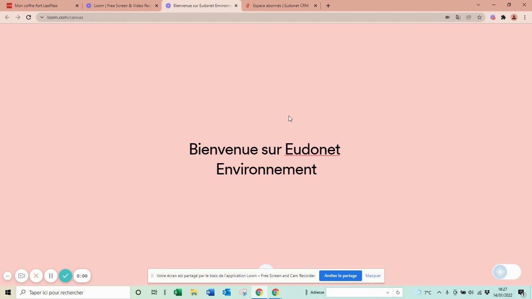This screenshot has width=532, height=299.
Task: Open the Windows Start menu
Action: click(8, 292)
